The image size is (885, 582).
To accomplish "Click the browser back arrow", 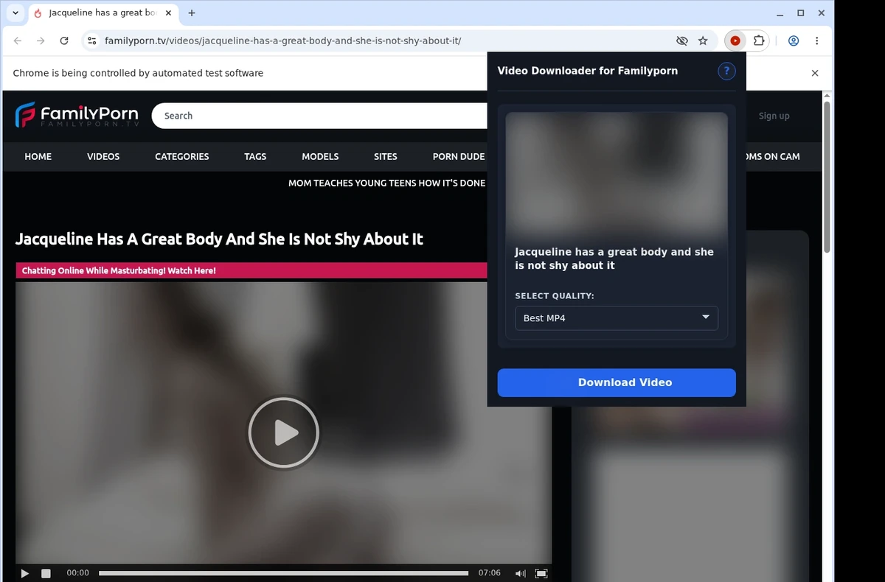I will coord(18,41).
